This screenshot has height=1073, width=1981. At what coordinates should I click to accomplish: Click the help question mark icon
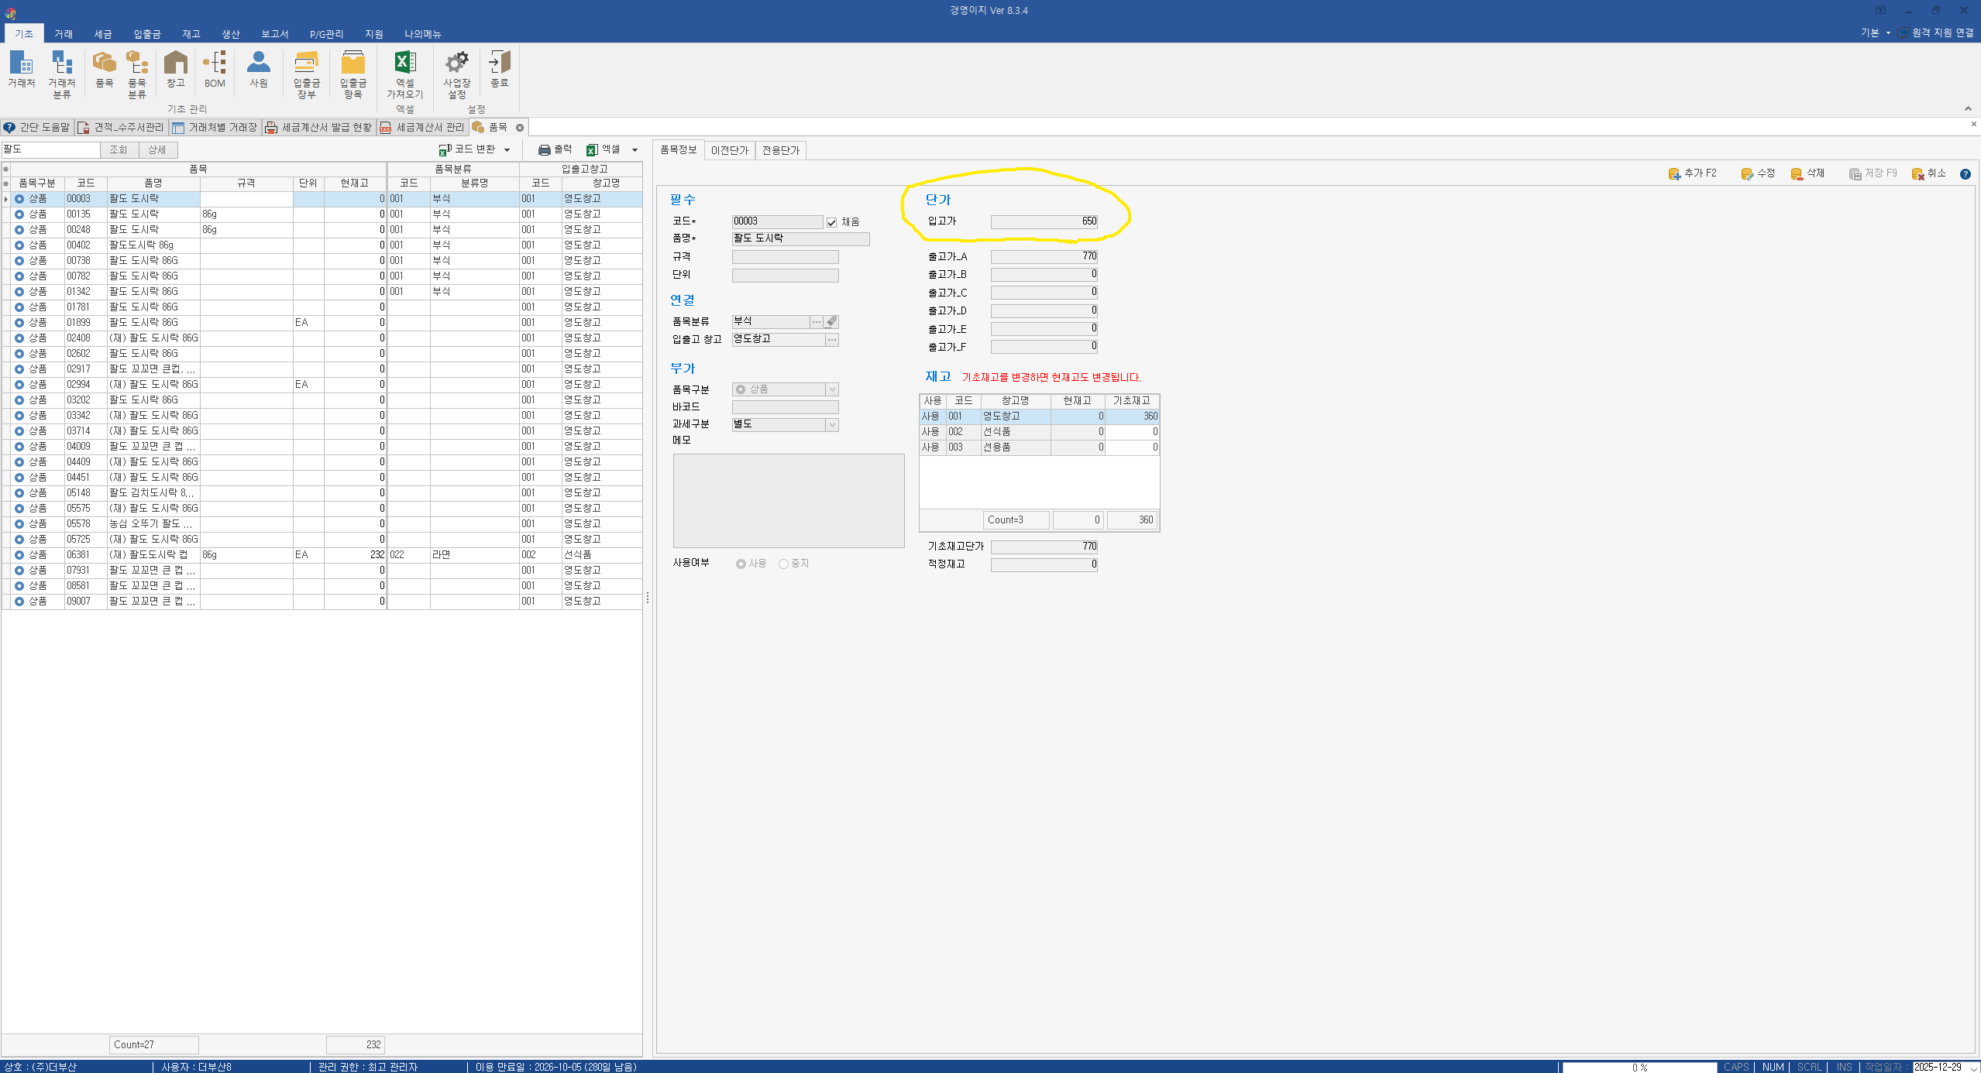pyautogui.click(x=1965, y=174)
